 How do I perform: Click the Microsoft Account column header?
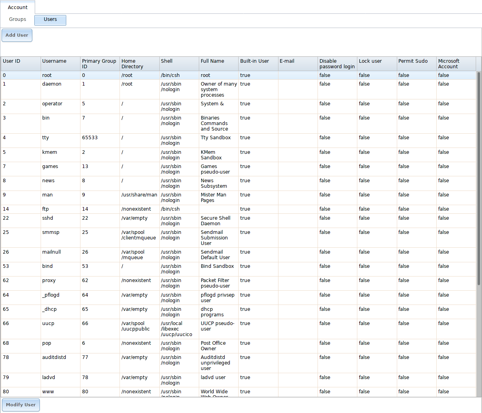pos(456,64)
